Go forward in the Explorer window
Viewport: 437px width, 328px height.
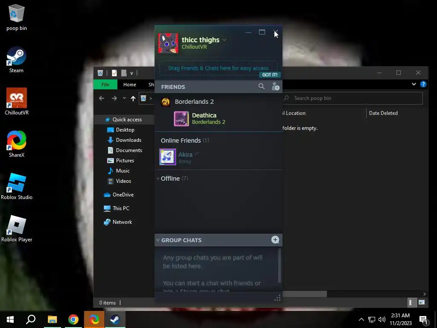coord(114,98)
